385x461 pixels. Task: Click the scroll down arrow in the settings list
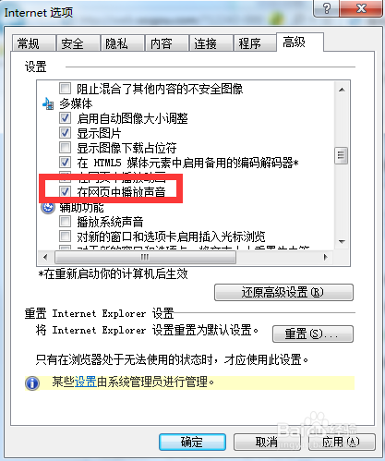pyautogui.click(x=342, y=241)
